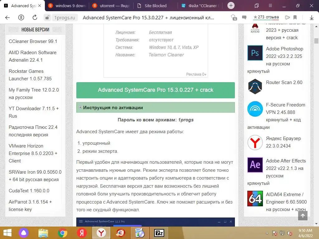Click the Yandex Browser Y icon
This screenshot has width=319, height=239.
[255, 143]
